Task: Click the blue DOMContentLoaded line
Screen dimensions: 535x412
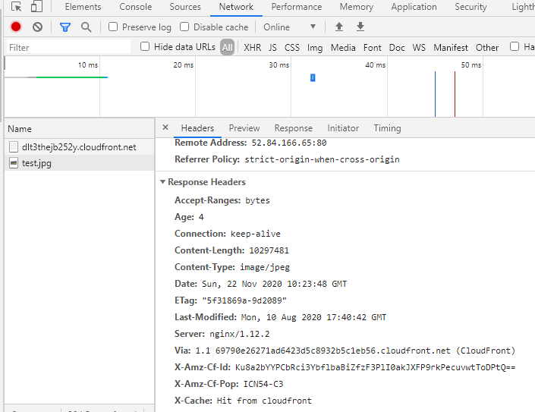Action: [435, 94]
